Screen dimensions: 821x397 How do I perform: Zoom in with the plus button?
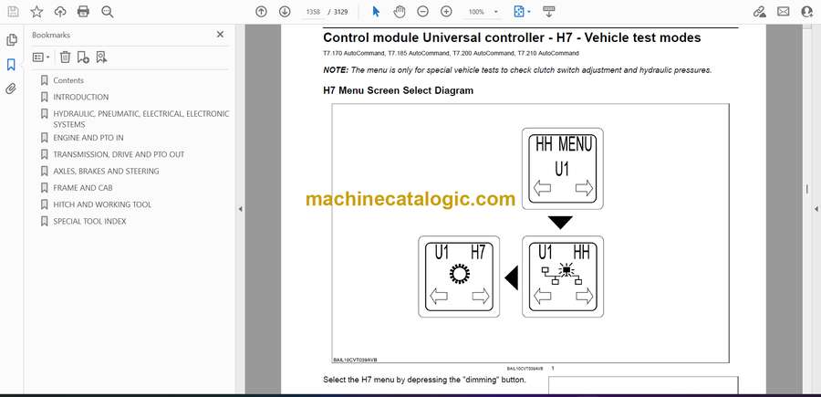click(x=446, y=12)
